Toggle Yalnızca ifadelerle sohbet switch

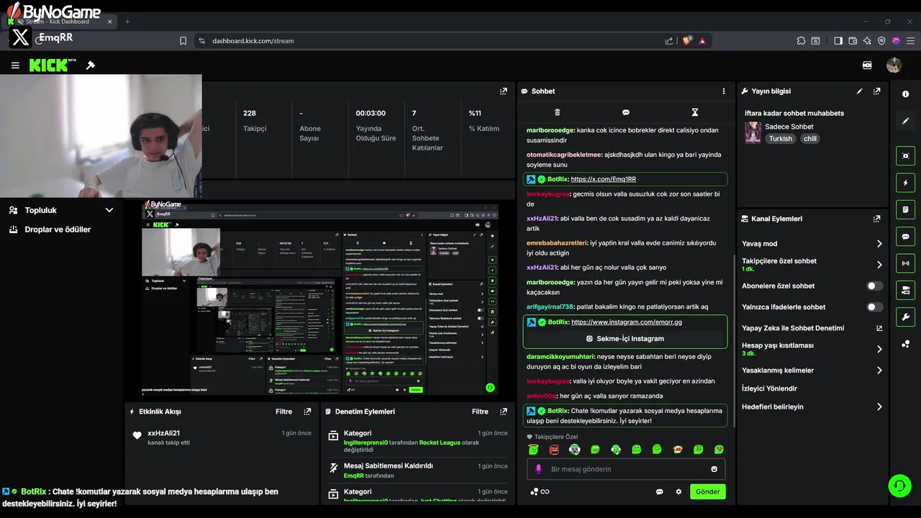click(874, 306)
